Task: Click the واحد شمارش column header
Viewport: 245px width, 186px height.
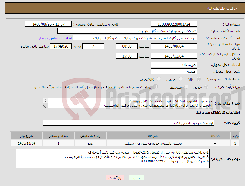Action: pos(90,136)
